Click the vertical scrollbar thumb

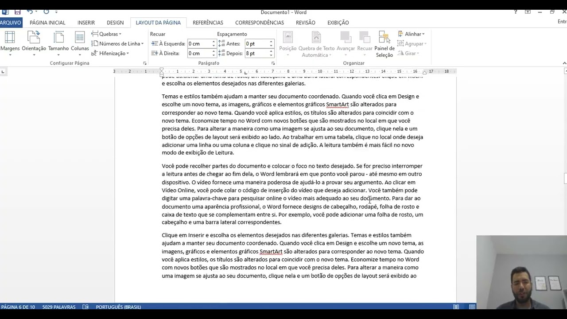click(565, 178)
